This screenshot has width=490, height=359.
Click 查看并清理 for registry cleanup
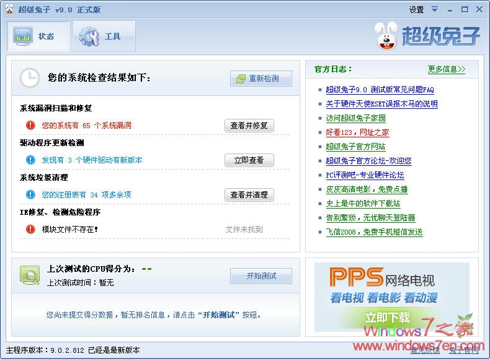pyautogui.click(x=249, y=195)
